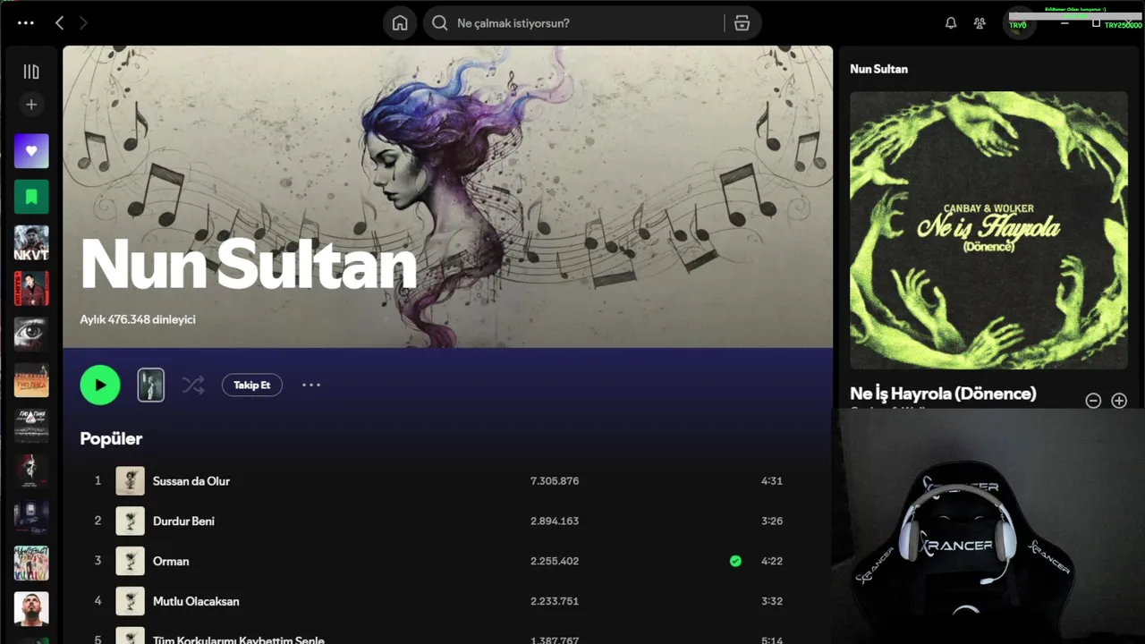This screenshot has height=644, width=1145.
Task: Click the search magnifier icon
Action: 439,23
